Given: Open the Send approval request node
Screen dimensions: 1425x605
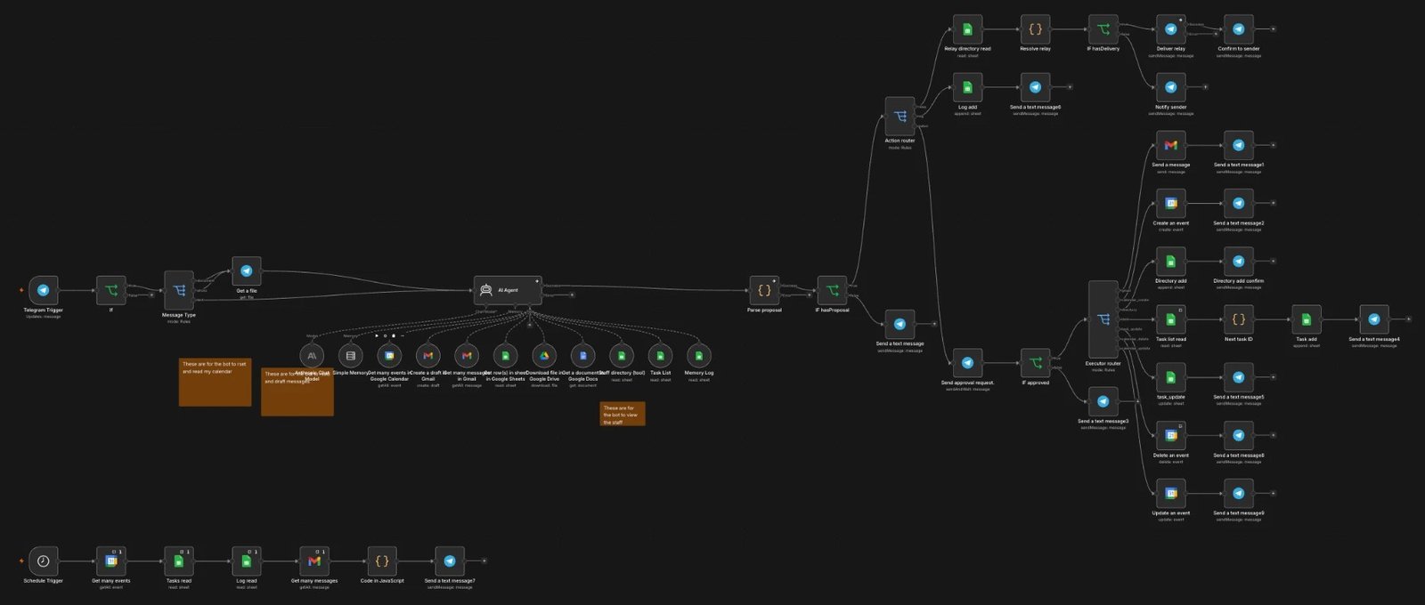Looking at the screenshot, I should [x=967, y=363].
